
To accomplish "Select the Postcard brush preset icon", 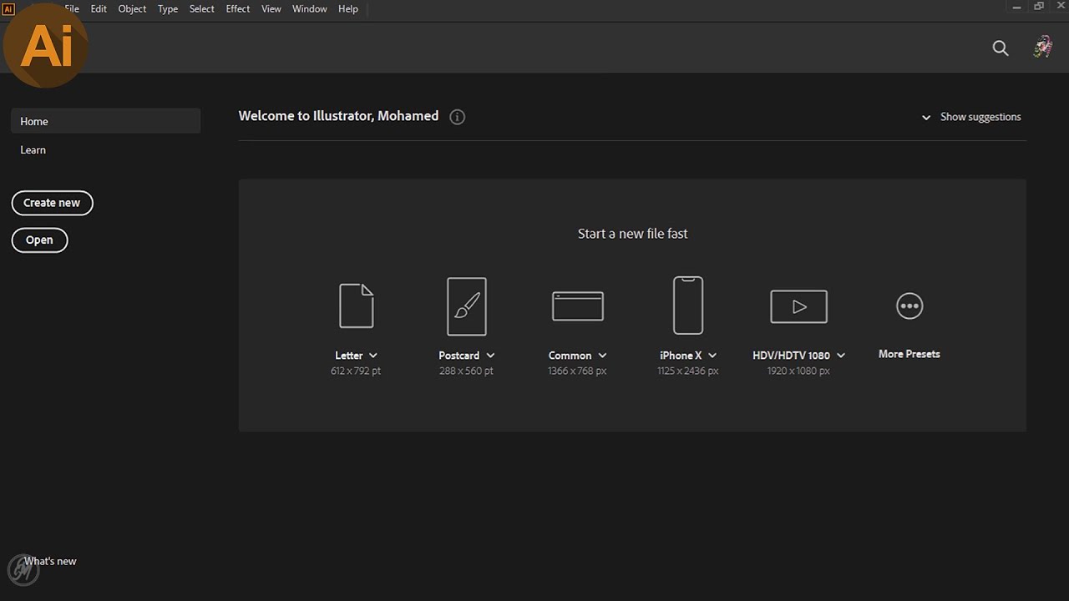I will point(467,306).
